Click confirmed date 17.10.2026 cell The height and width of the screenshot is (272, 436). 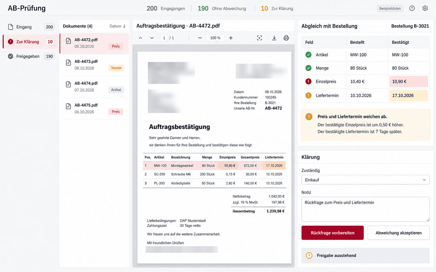click(409, 95)
